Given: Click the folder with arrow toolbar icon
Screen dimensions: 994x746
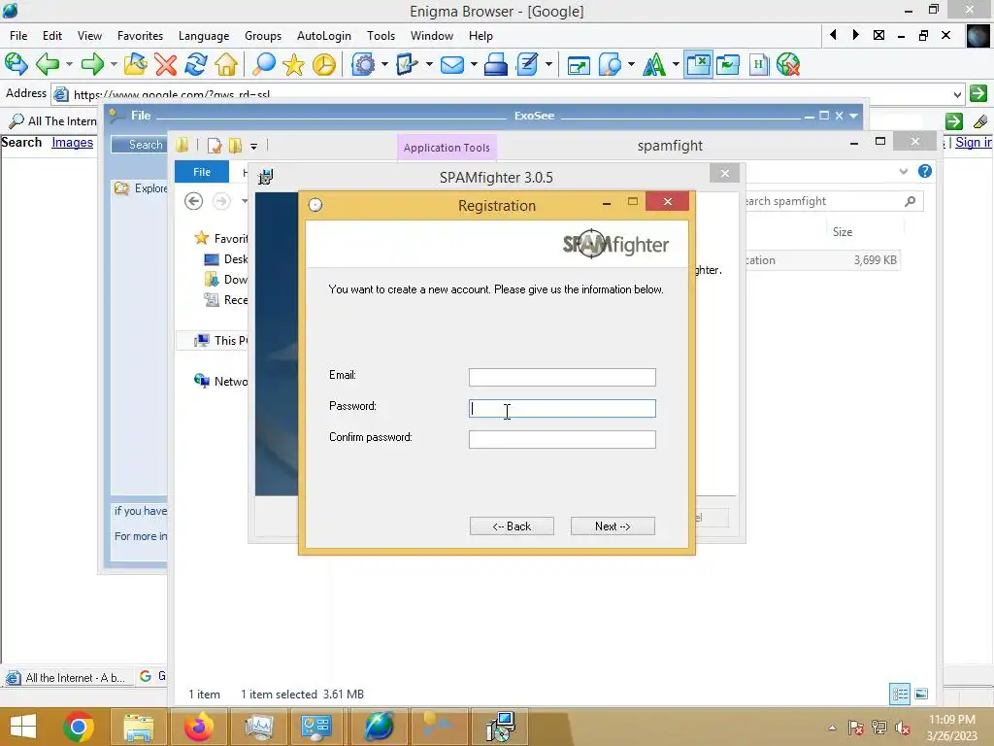Looking at the screenshot, I should pyautogui.click(x=135, y=64).
